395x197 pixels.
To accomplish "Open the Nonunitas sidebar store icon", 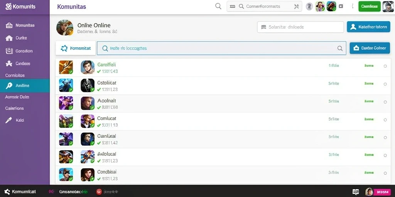I will coord(9,25).
